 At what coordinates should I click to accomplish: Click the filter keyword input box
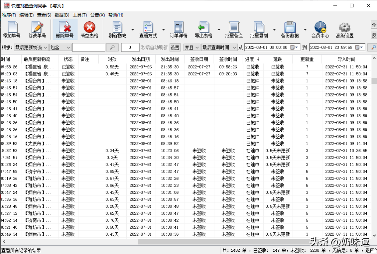click(x=89, y=47)
